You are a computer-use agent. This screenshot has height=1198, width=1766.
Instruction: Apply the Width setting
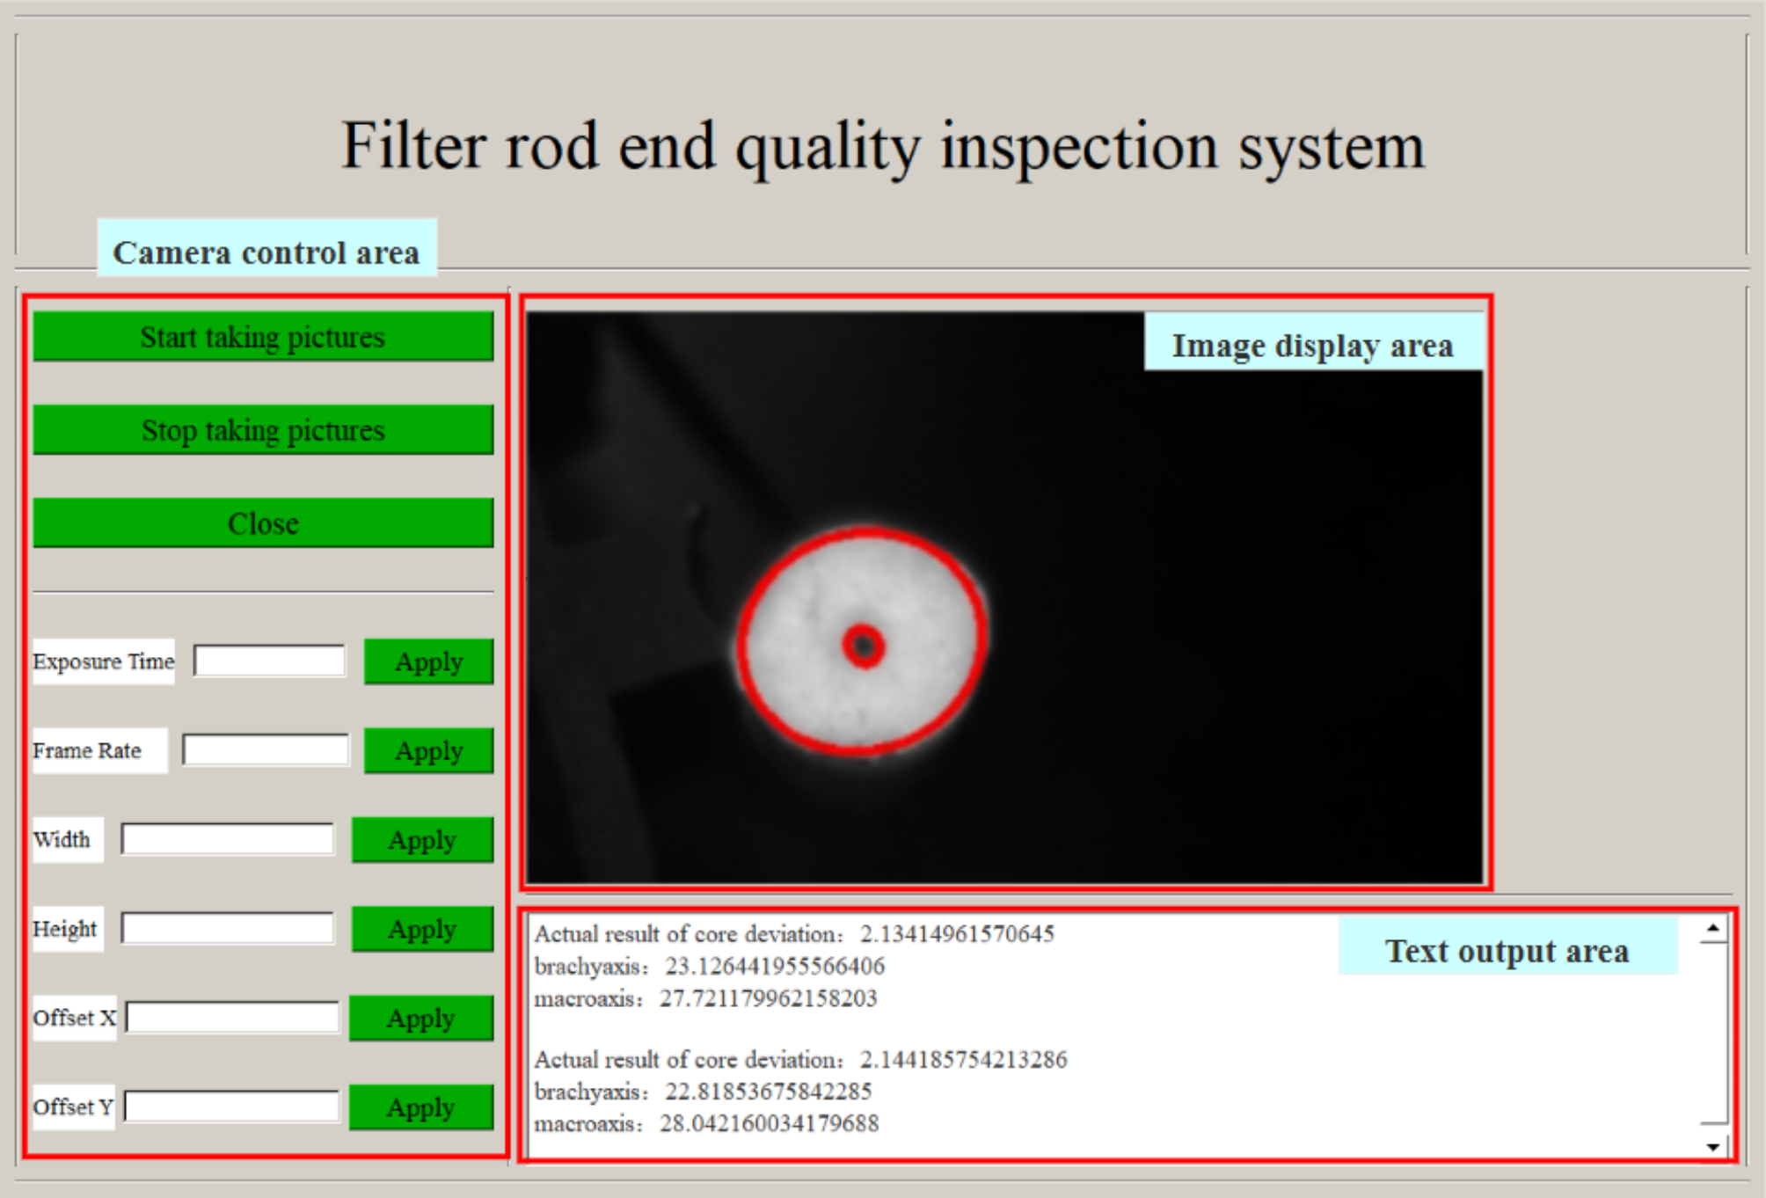point(422,840)
